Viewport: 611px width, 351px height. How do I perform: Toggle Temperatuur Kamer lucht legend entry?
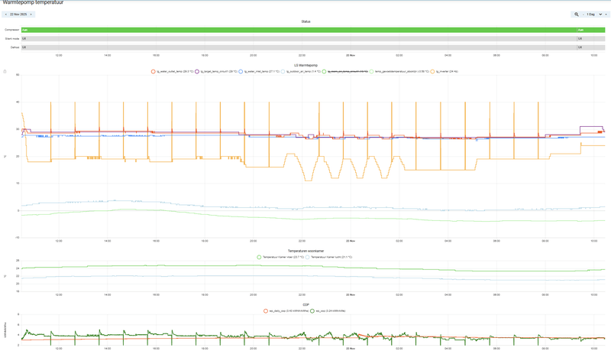[x=329, y=258]
